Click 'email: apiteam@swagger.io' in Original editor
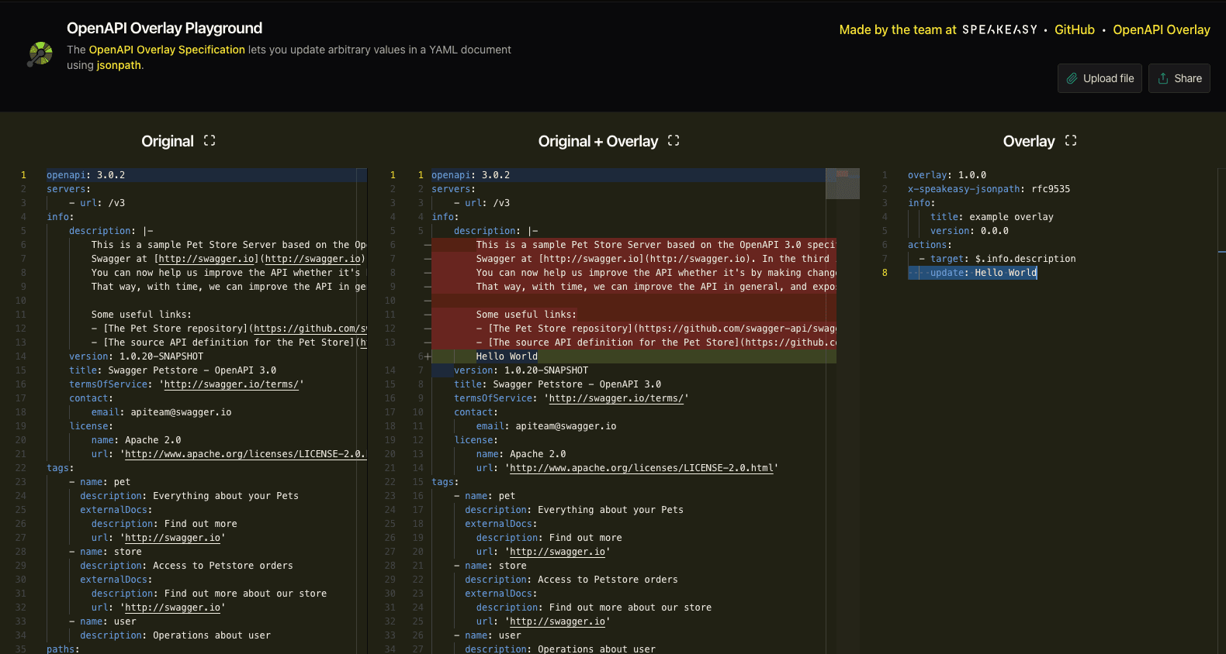Viewport: 1226px width, 654px height. coord(161,412)
